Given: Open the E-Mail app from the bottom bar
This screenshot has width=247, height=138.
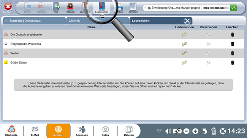Looking at the screenshot, I should 35,131.
